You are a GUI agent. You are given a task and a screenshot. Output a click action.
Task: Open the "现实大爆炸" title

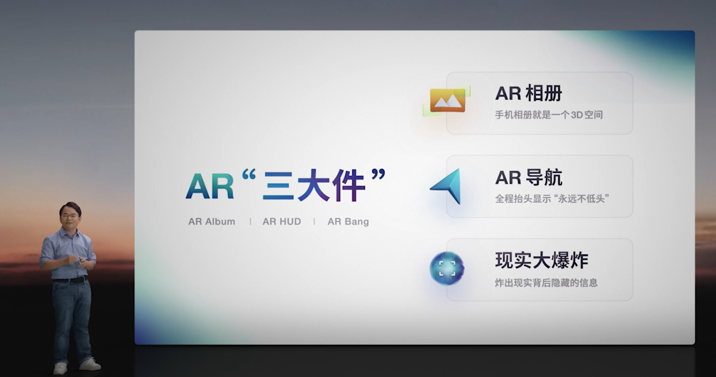[541, 260]
